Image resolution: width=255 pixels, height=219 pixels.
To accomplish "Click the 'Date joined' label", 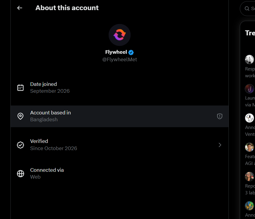I will (x=43, y=84).
